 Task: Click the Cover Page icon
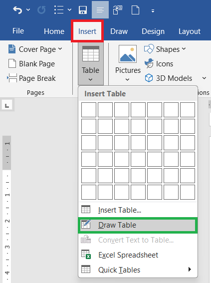click(x=12, y=49)
